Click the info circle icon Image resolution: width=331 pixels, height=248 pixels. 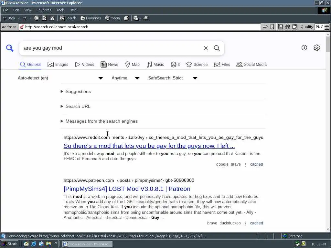(x=304, y=48)
